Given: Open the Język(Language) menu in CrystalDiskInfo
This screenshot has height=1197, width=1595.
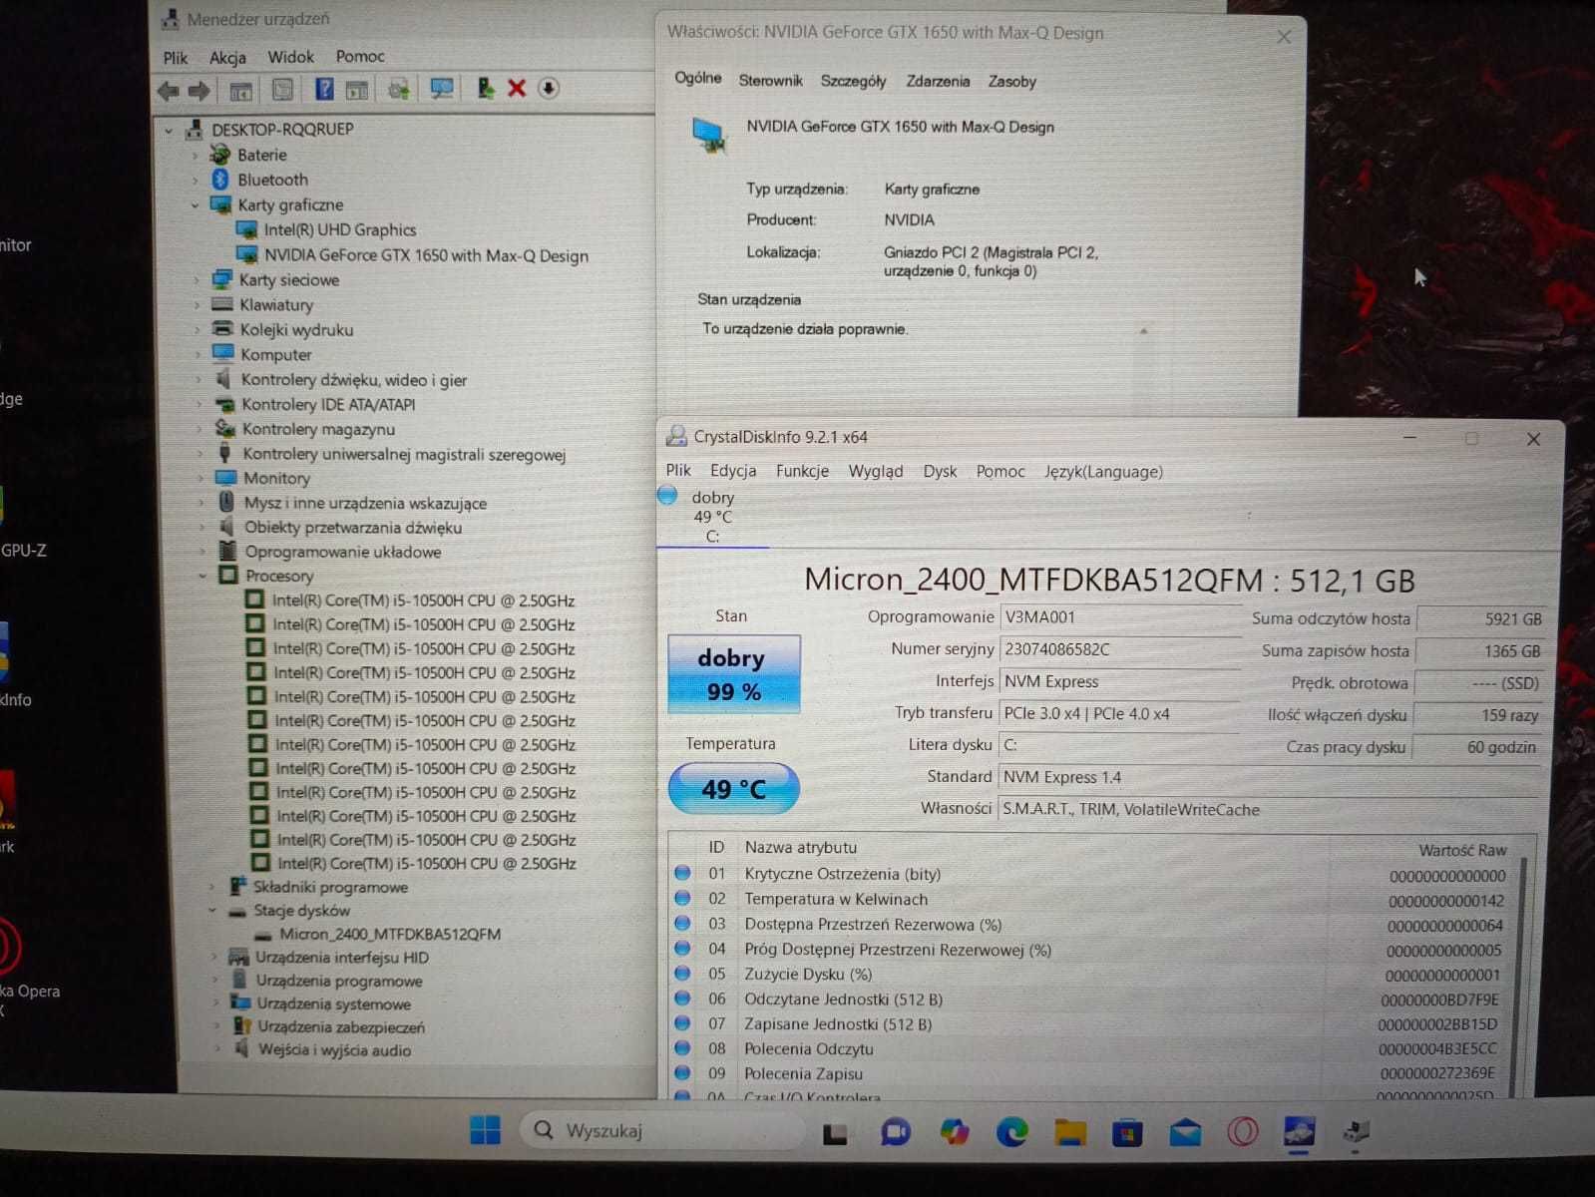Looking at the screenshot, I should [x=1103, y=472].
